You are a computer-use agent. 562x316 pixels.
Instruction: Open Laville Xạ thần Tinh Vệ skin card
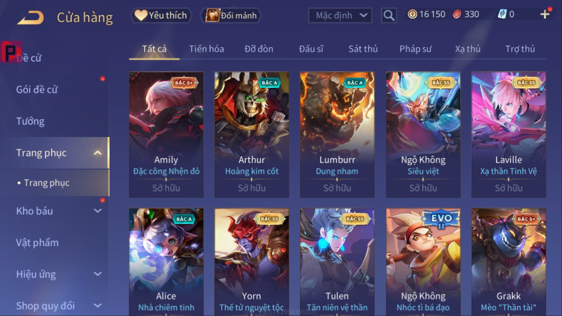click(x=508, y=135)
